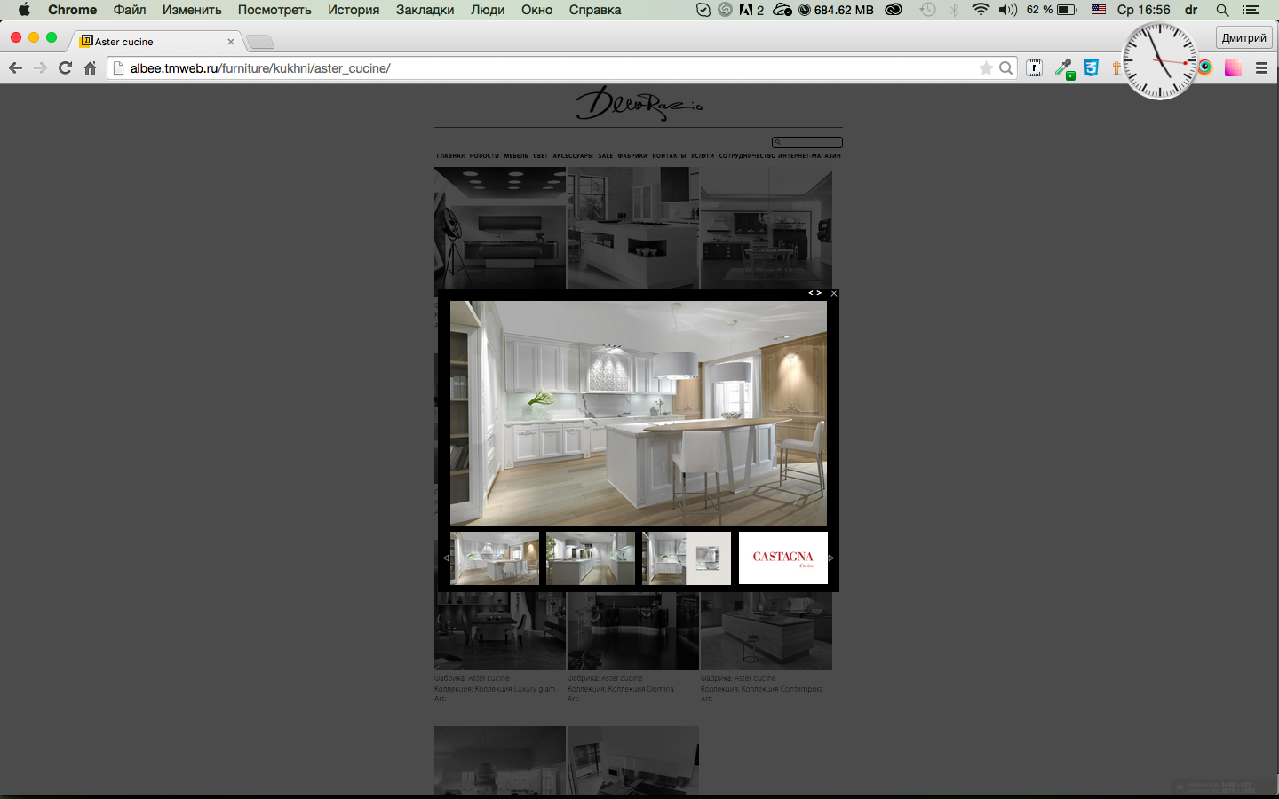Click the Дмитрий profile button
This screenshot has height=799, width=1279.
[1243, 37]
